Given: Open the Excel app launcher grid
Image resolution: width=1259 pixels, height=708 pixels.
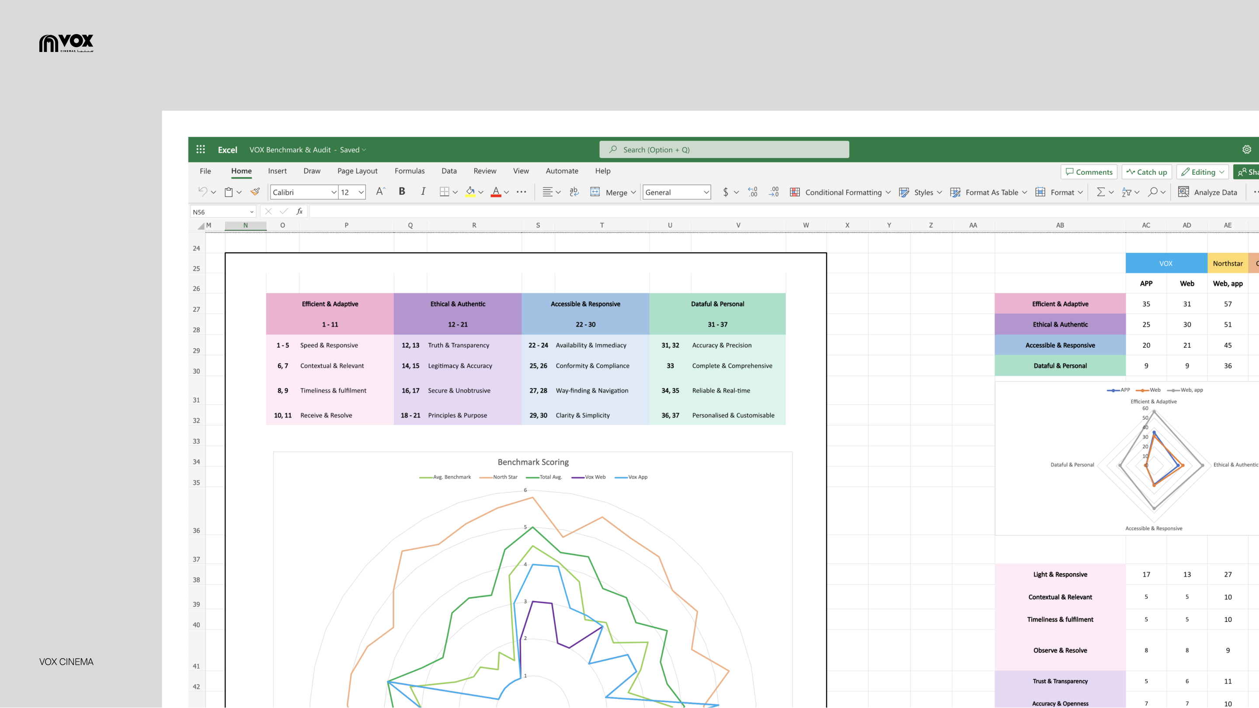Looking at the screenshot, I should tap(200, 149).
